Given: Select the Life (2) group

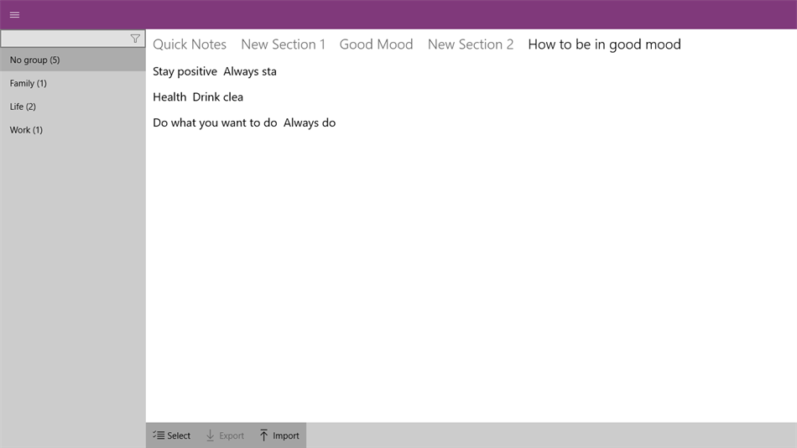Looking at the screenshot, I should 73,107.
